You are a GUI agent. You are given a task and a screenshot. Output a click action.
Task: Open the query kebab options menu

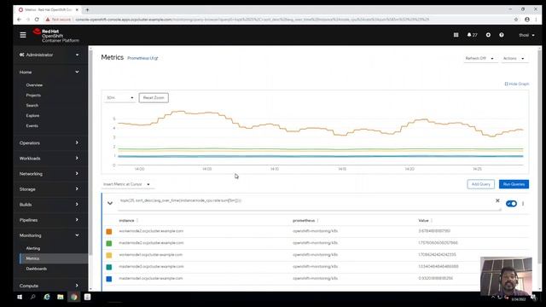click(523, 204)
